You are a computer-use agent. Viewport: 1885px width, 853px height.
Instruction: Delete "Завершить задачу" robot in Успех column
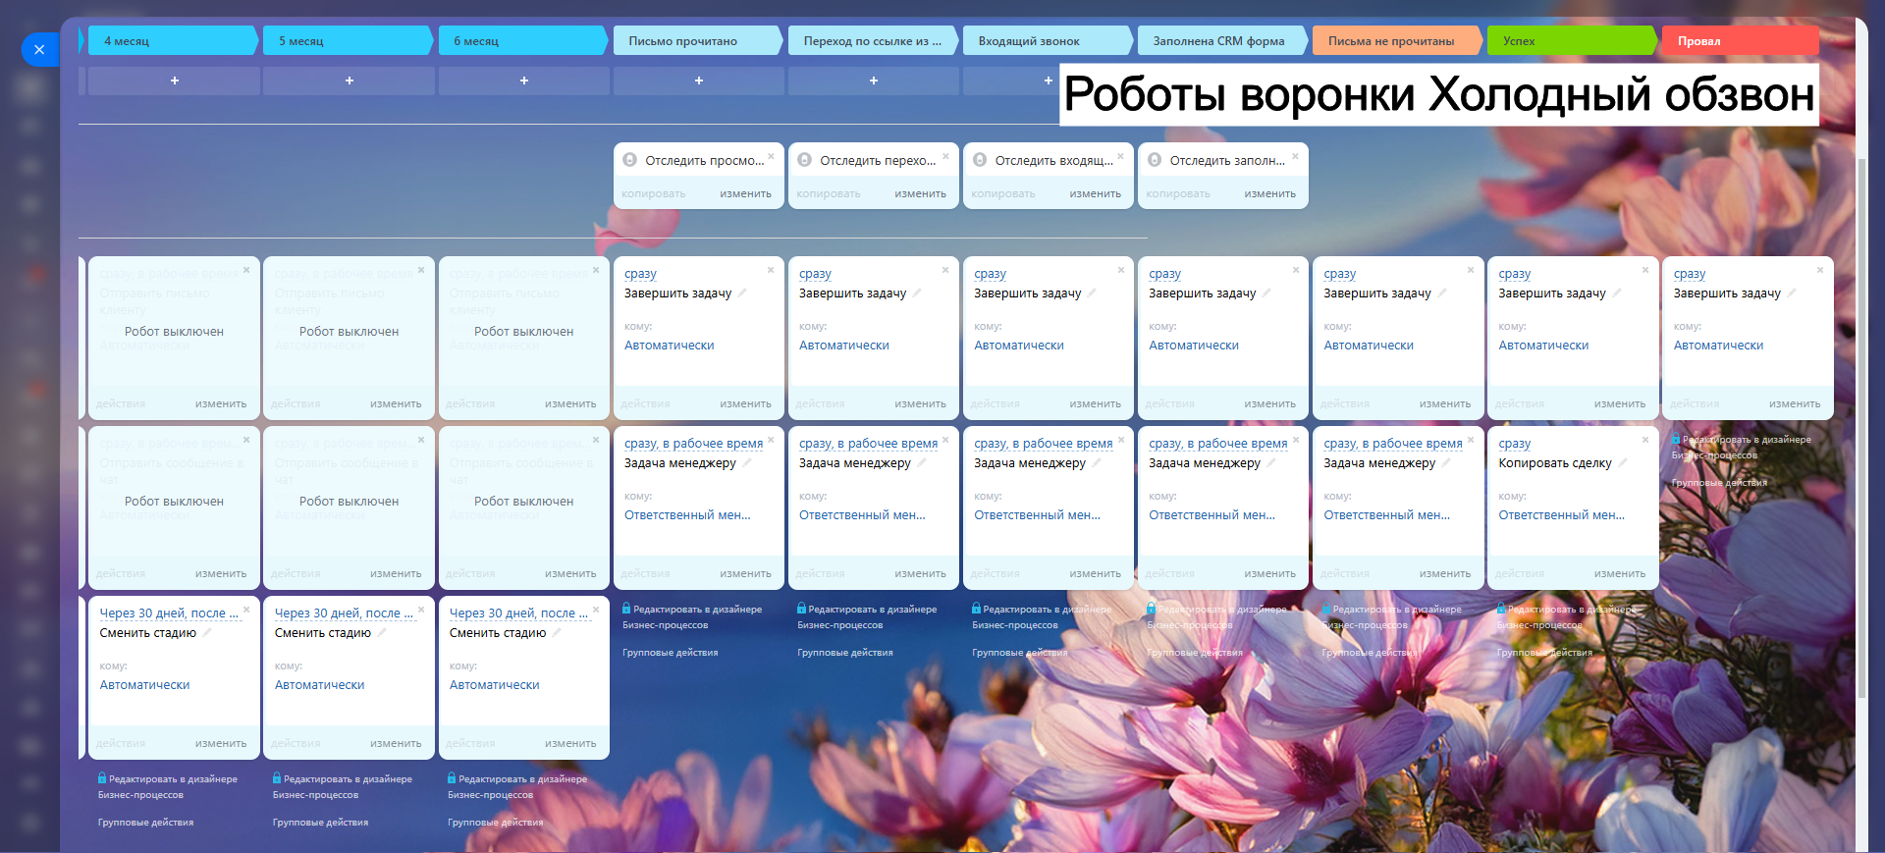(x=1645, y=270)
